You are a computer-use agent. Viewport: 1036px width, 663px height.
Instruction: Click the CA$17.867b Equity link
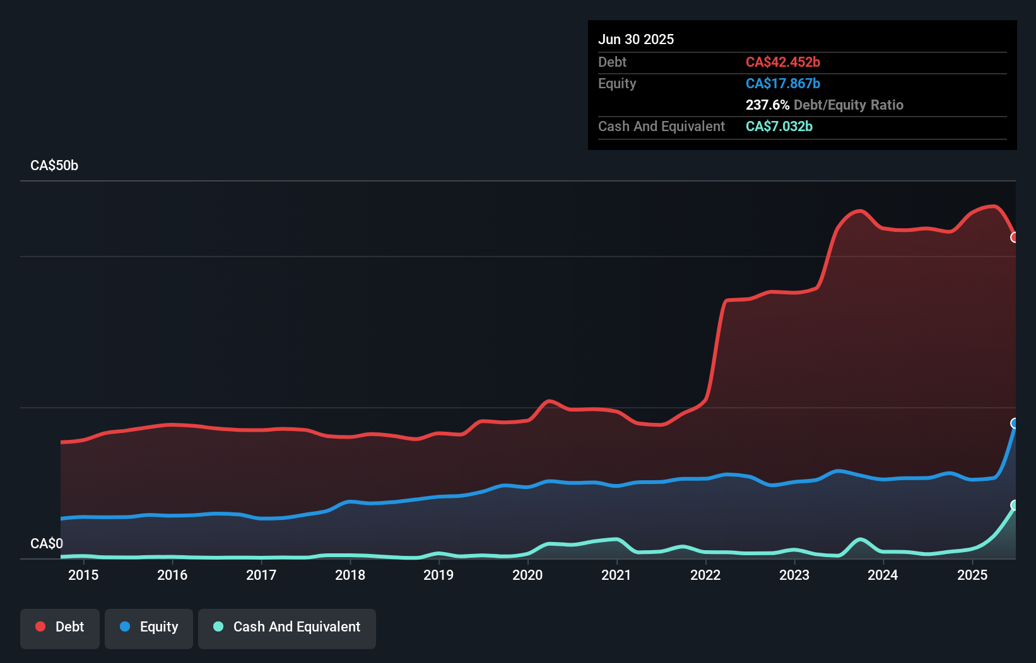(782, 83)
